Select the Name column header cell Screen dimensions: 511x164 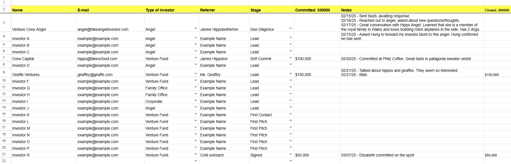pyautogui.click(x=43, y=10)
